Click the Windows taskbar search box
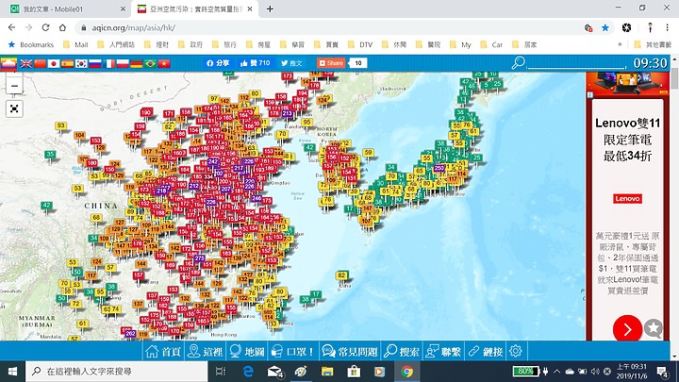Viewport: 679px width, 382px height. click(x=117, y=372)
